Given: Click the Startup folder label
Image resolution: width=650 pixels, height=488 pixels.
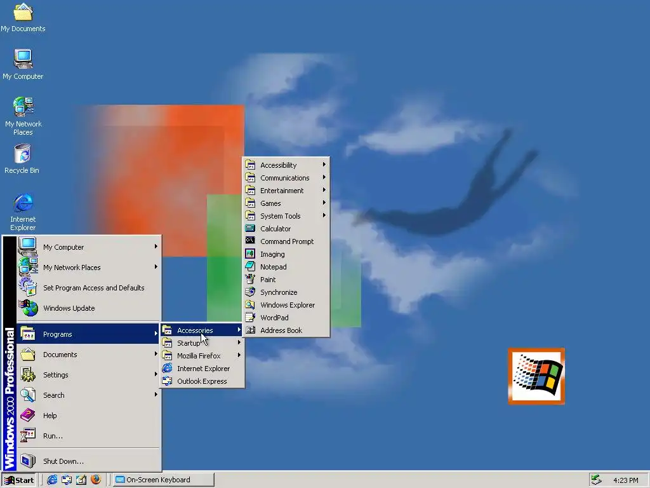Looking at the screenshot, I should click(x=189, y=343).
